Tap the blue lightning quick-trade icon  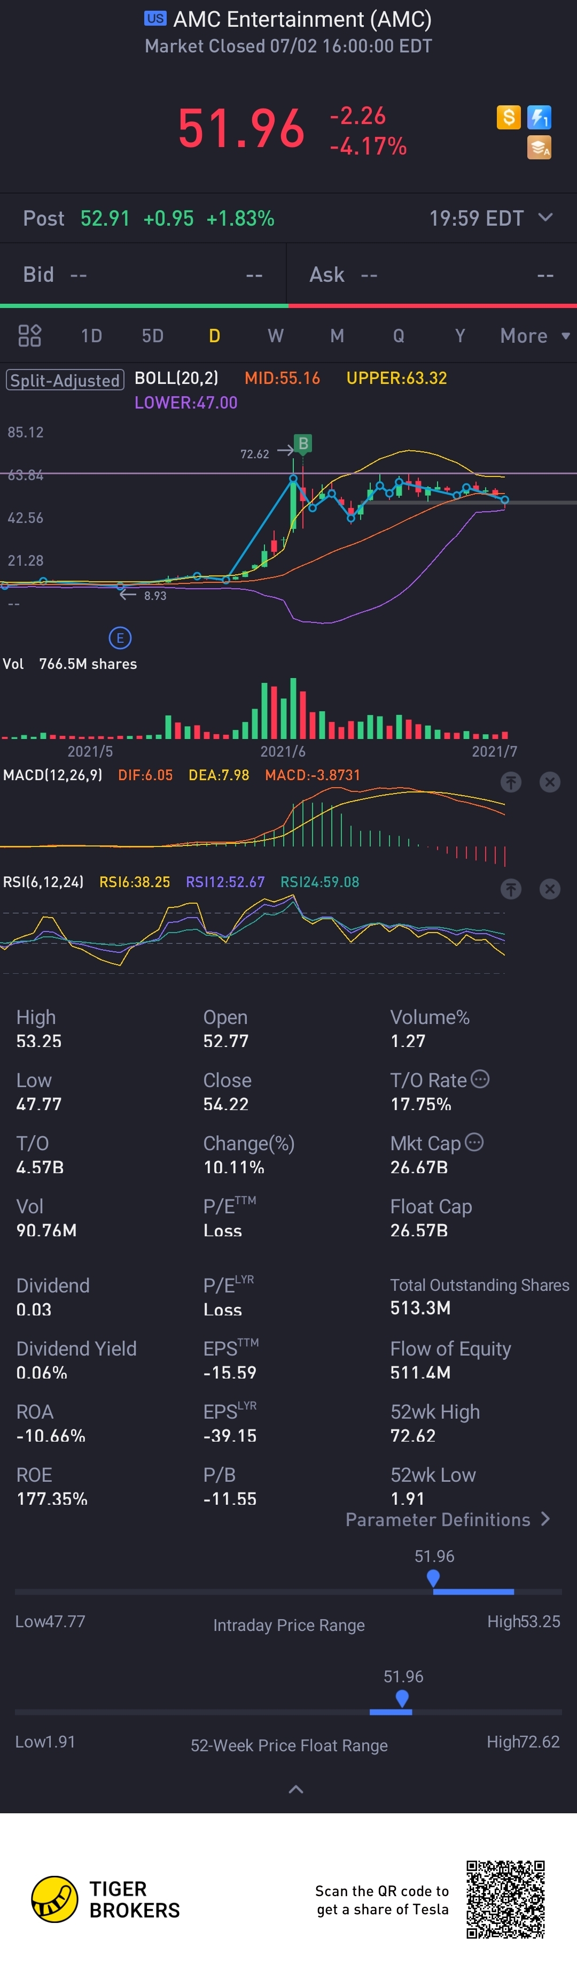point(539,117)
